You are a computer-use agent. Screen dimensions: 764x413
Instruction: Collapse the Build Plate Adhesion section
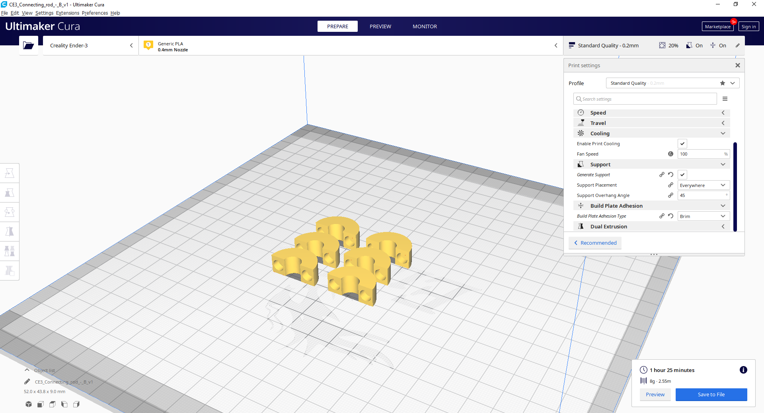tap(651, 206)
